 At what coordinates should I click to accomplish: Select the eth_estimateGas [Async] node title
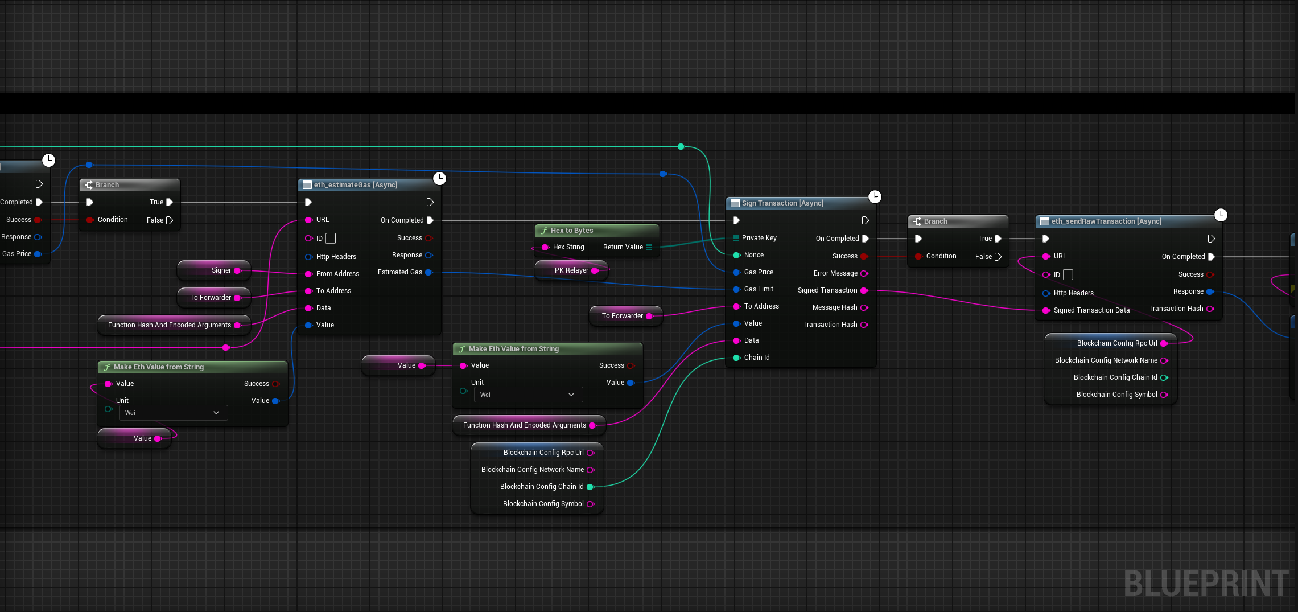click(x=355, y=185)
